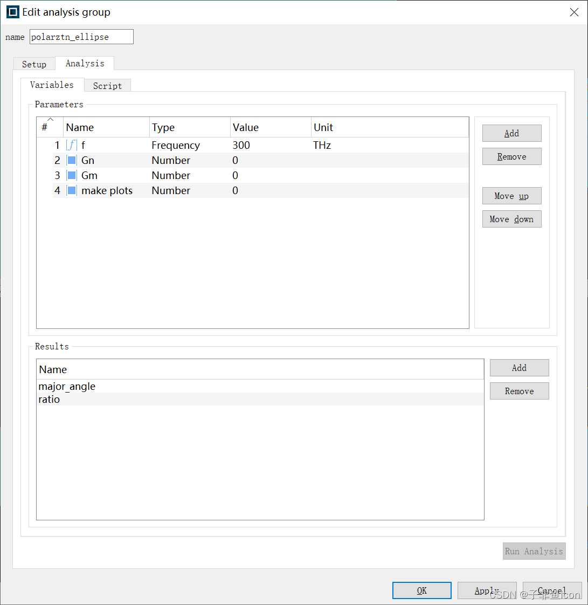Click Move down button
This screenshot has width=588, height=605.
pos(511,219)
